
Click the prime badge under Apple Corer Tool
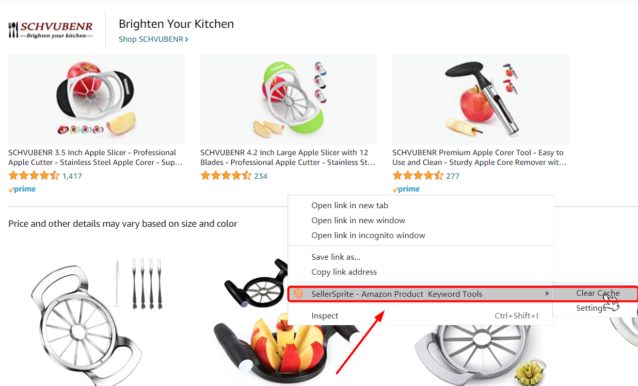coord(406,189)
